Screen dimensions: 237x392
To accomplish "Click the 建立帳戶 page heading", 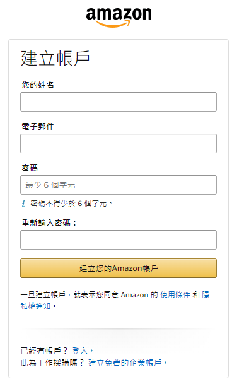I will coord(55,58).
